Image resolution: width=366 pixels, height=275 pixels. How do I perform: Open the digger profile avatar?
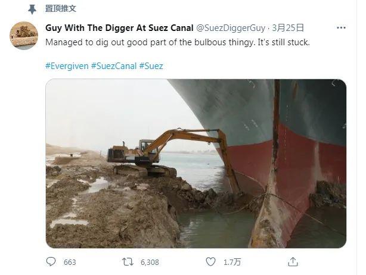[x=24, y=36]
